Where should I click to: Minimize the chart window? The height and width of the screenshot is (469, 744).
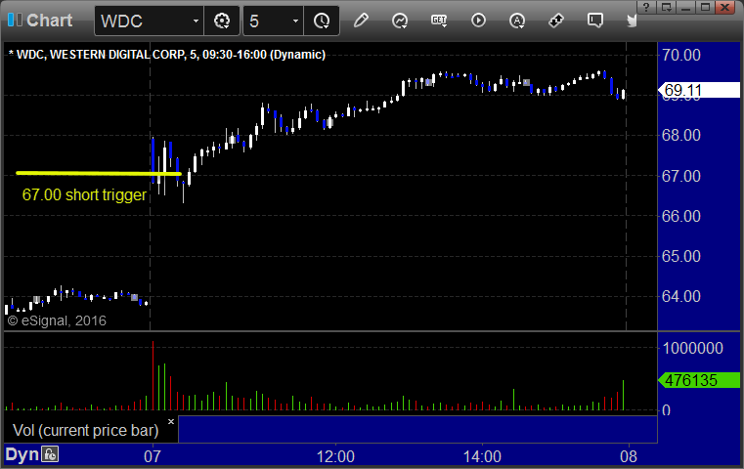(x=685, y=7)
